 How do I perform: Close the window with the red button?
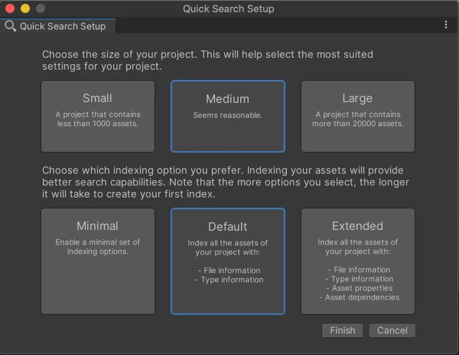10,9
